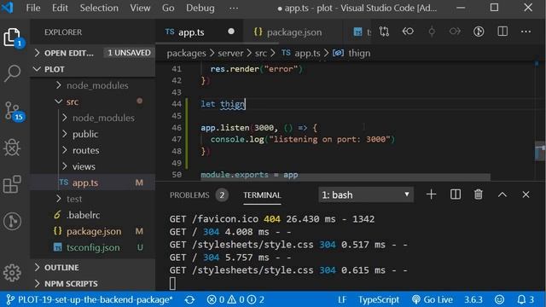Create a new terminal with plus icon

pyautogui.click(x=431, y=194)
